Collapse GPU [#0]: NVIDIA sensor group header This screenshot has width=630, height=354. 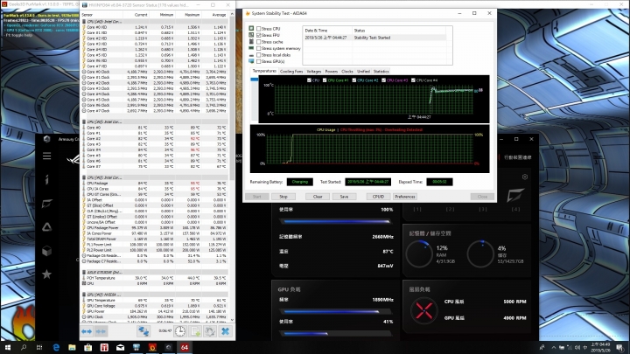tap(155, 295)
